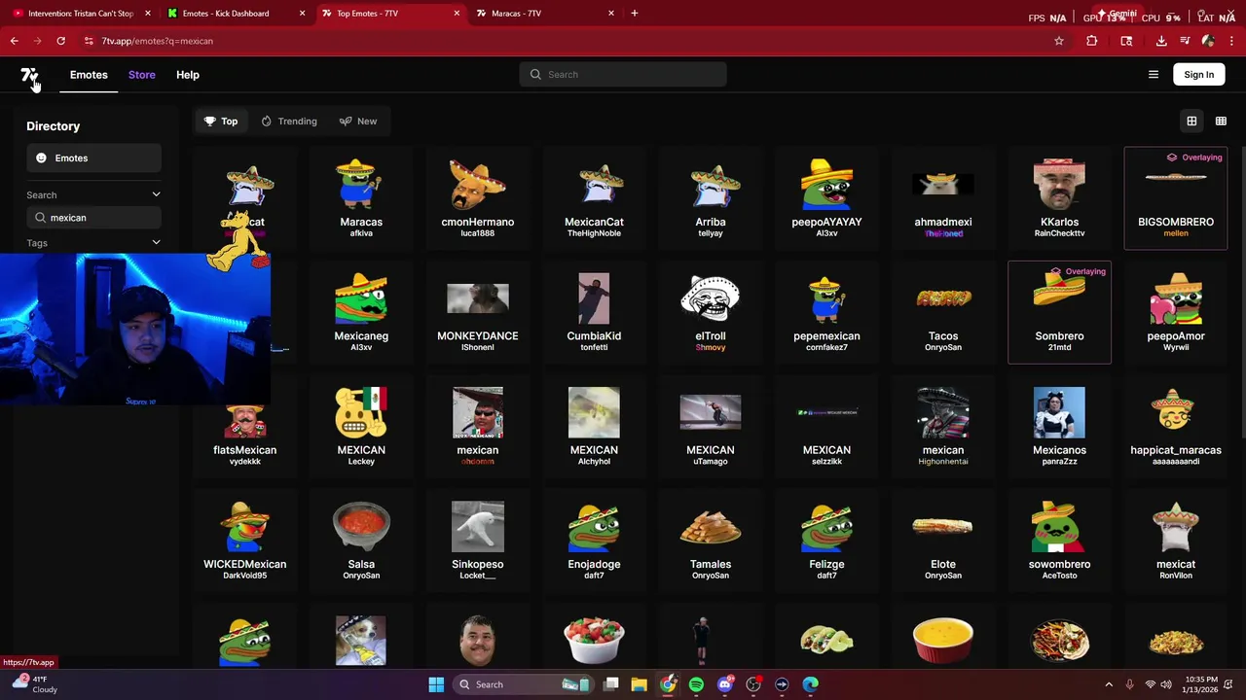Open the CumbiaKid emote card
The height and width of the screenshot is (700, 1246).
[x=594, y=312]
